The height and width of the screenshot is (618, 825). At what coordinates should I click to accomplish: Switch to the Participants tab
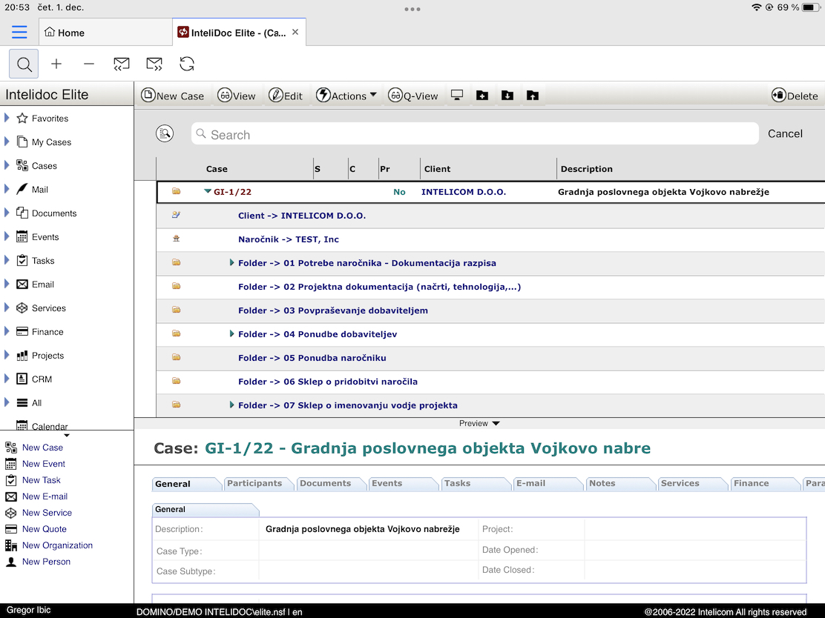point(254,483)
